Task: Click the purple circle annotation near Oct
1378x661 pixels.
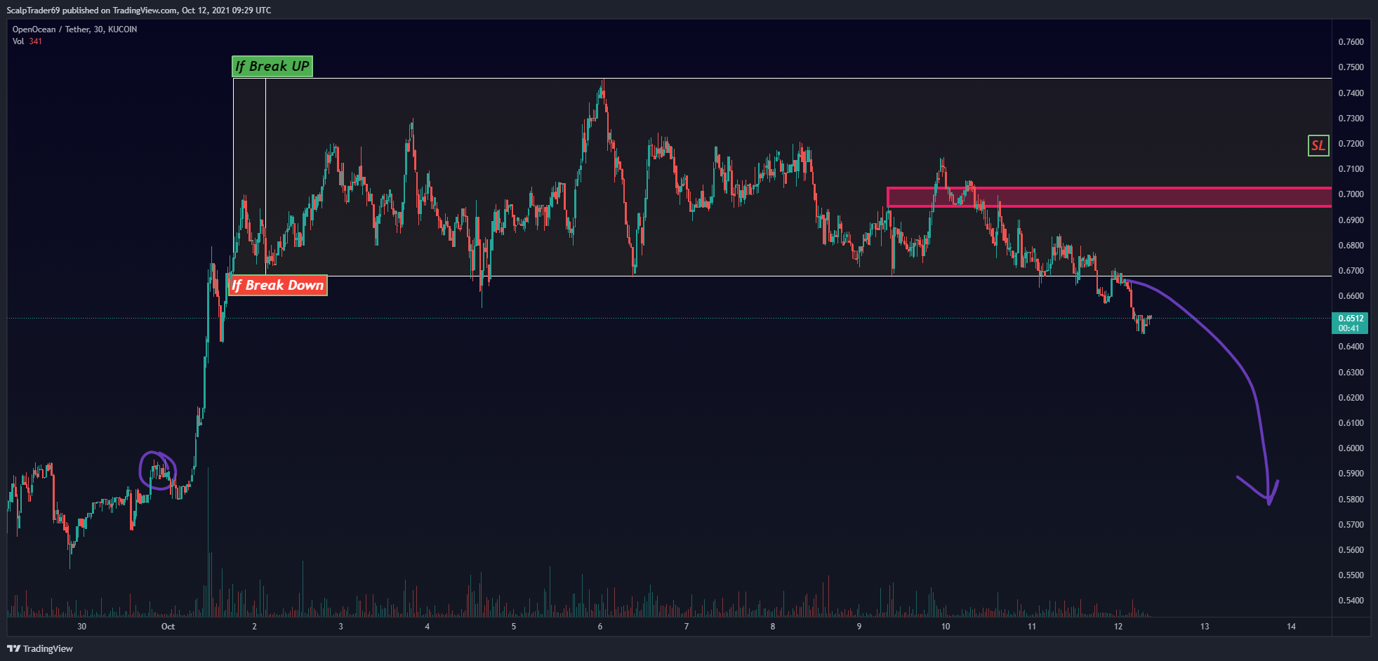Action: (157, 470)
